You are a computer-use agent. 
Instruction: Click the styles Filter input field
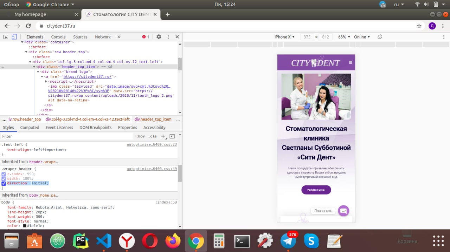pyautogui.click(x=67, y=136)
